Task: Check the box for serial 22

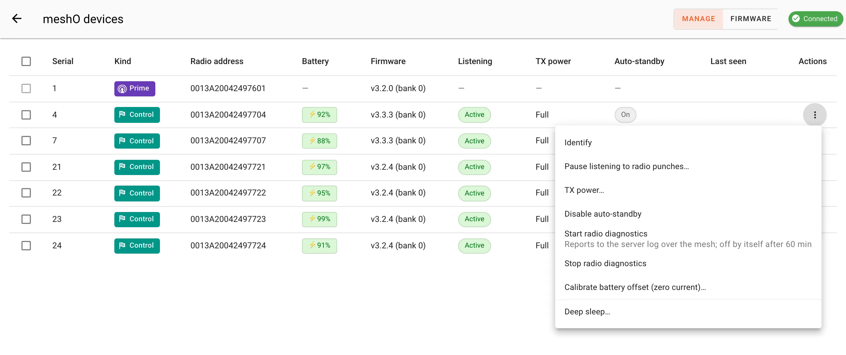Action: pyautogui.click(x=26, y=193)
